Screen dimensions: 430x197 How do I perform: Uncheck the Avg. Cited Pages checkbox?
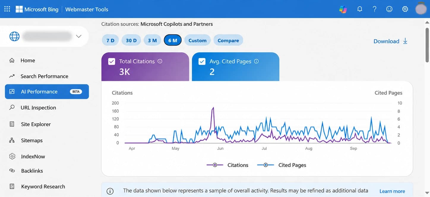[202, 62]
